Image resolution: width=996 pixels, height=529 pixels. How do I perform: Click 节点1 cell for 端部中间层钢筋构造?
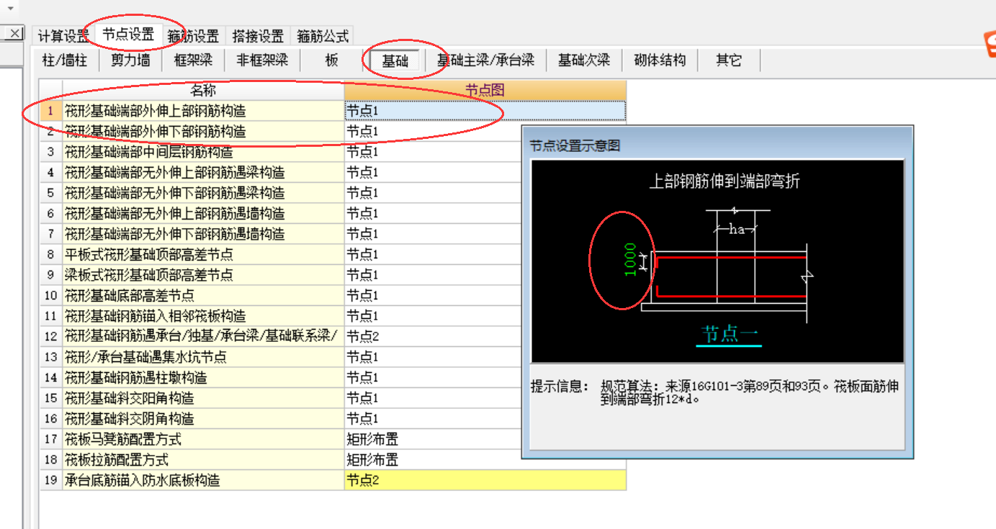point(434,152)
